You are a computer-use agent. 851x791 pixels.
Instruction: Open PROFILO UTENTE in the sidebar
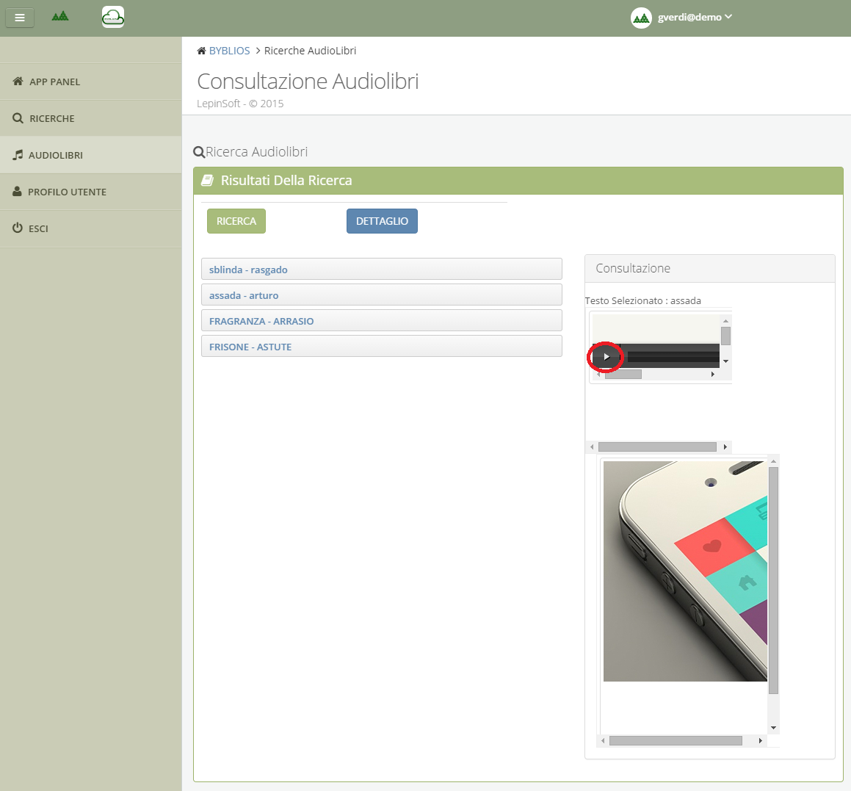click(x=90, y=192)
